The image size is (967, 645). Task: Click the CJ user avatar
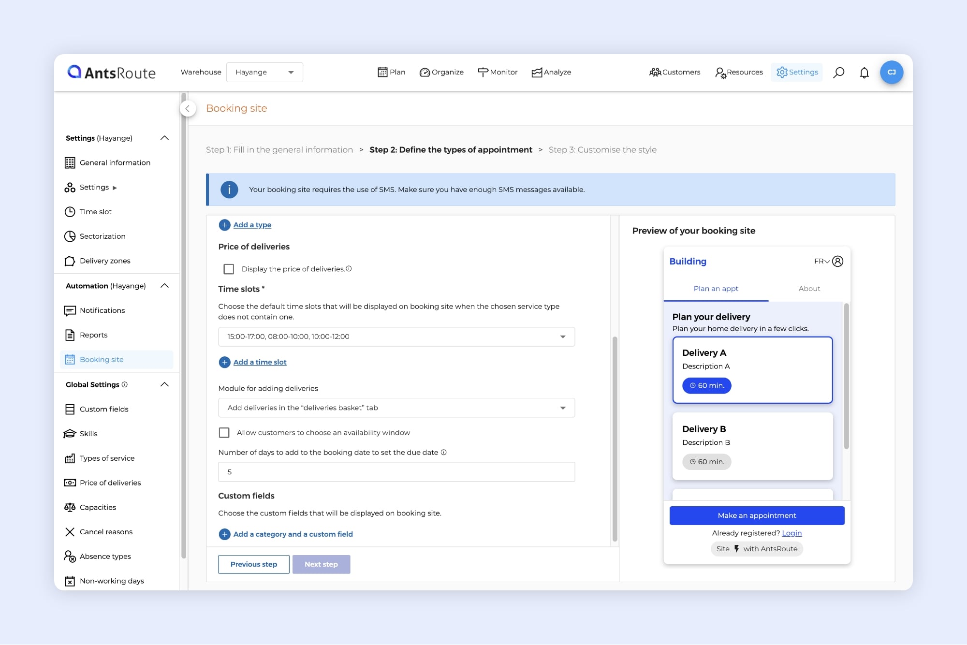pos(891,73)
